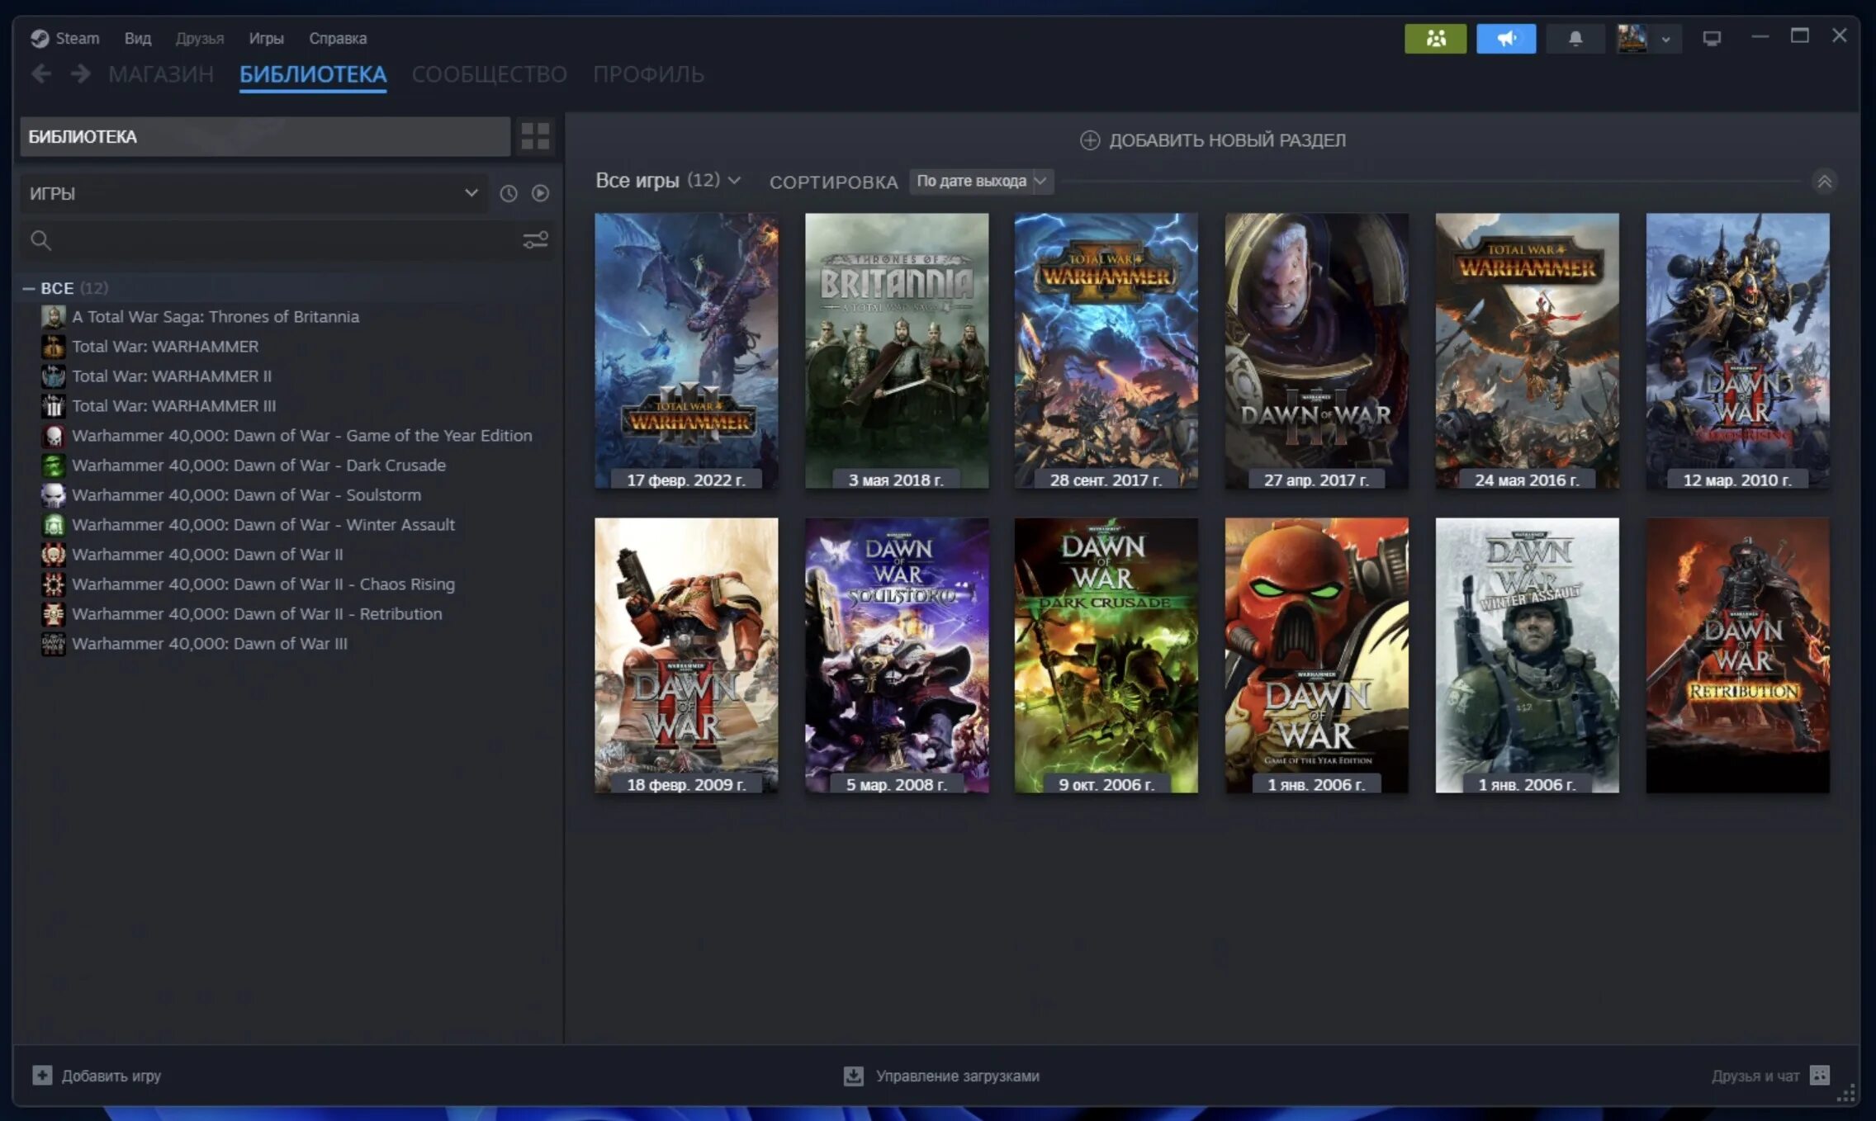Open Dawn of War II cover (18 февр. 2009)
Screen dimensions: 1876x1121
[x=686, y=655]
